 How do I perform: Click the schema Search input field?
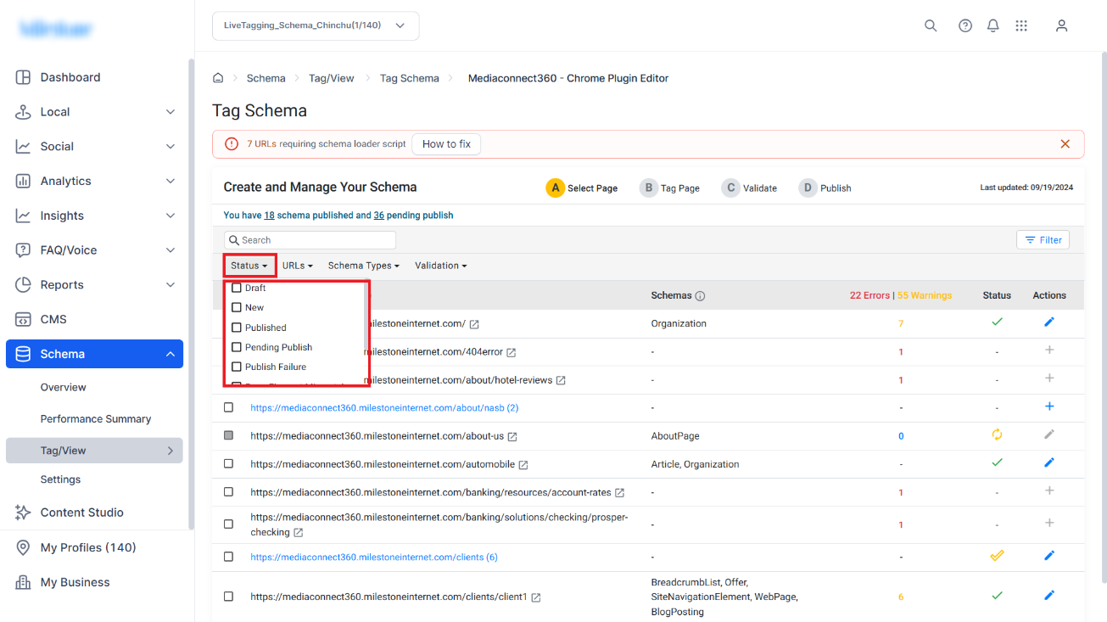click(310, 240)
